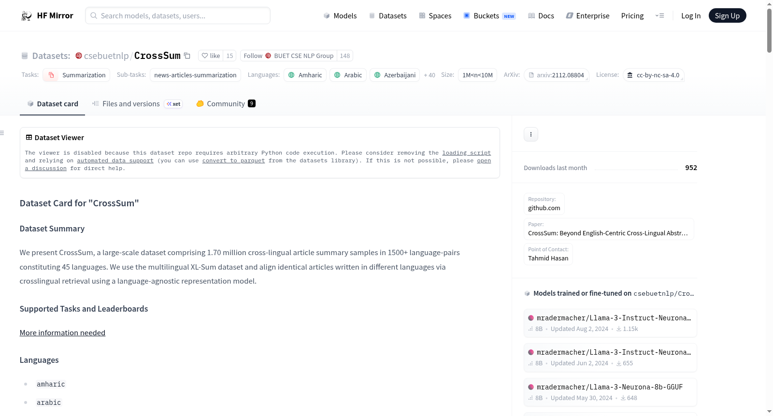The image size is (773, 416).
Task: Click the Log In link
Action: (x=691, y=16)
